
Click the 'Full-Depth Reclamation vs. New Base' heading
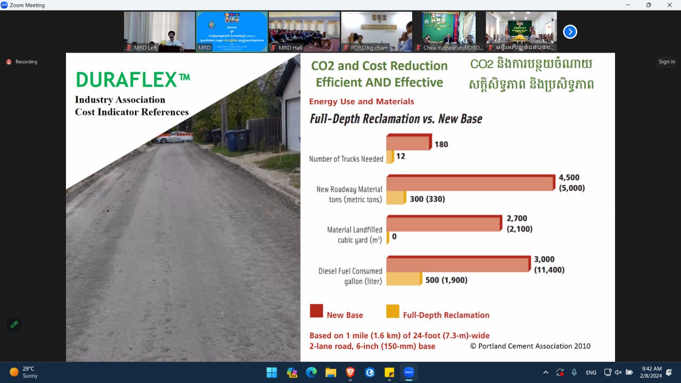[396, 118]
